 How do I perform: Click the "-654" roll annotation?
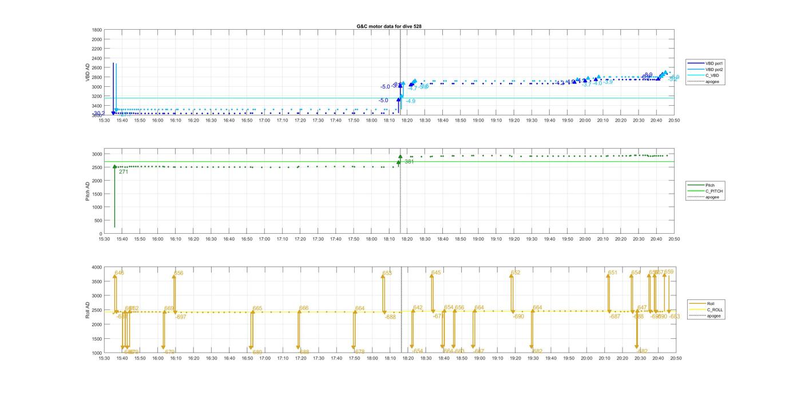418,351
